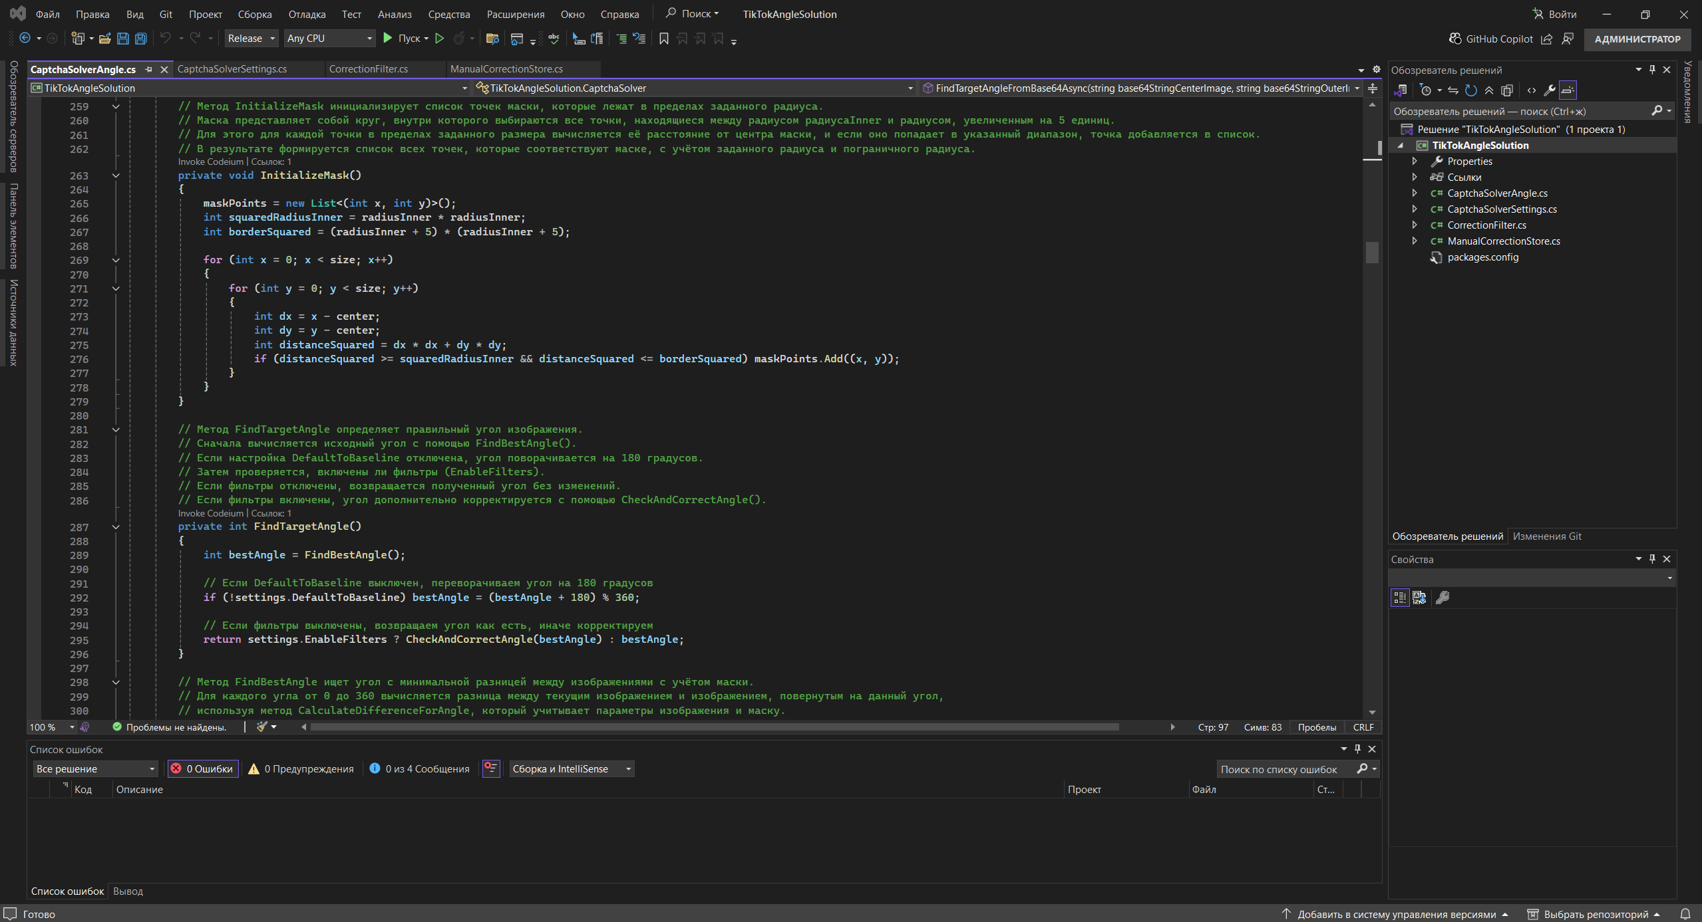The width and height of the screenshot is (1702, 922).
Task: Click the Save All toolbar icon
Action: pyautogui.click(x=140, y=39)
